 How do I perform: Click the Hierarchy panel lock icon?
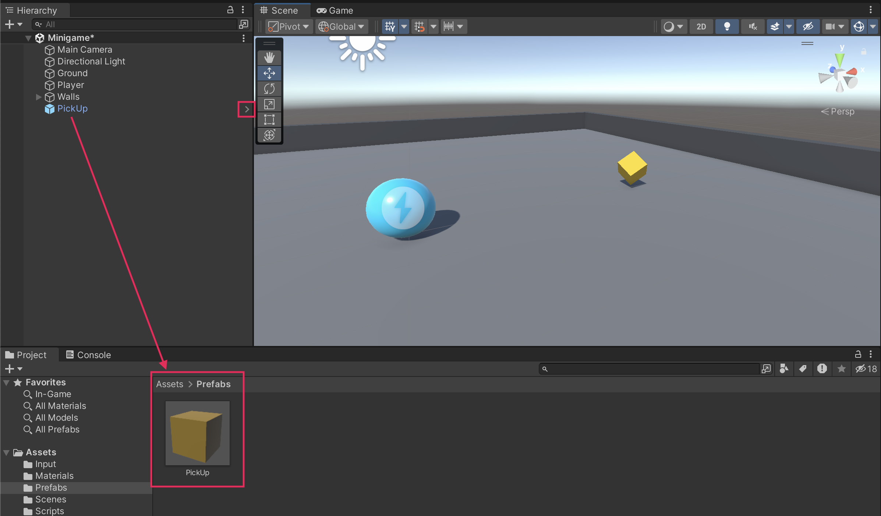pos(230,10)
